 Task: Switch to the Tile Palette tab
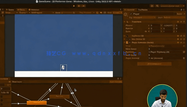143,10
